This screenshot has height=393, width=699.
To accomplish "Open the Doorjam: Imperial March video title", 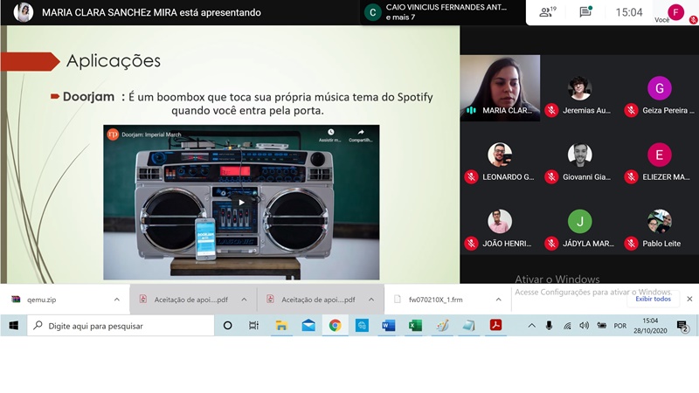I will point(151,134).
